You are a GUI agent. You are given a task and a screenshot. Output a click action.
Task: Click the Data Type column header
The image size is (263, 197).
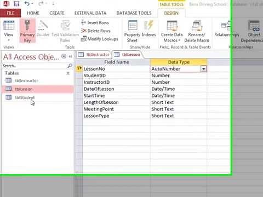[179, 62]
